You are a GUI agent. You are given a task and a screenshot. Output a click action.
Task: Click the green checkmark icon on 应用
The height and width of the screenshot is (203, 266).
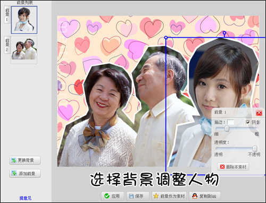point(107,196)
